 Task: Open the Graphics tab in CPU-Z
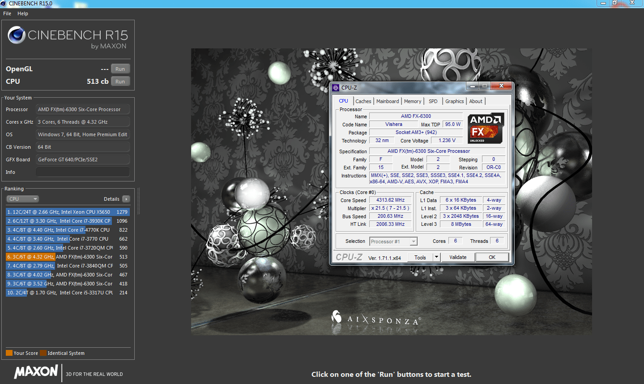[455, 101]
